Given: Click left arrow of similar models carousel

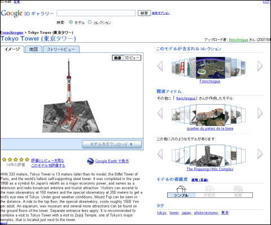Looking at the screenshot, I should click(160, 154).
